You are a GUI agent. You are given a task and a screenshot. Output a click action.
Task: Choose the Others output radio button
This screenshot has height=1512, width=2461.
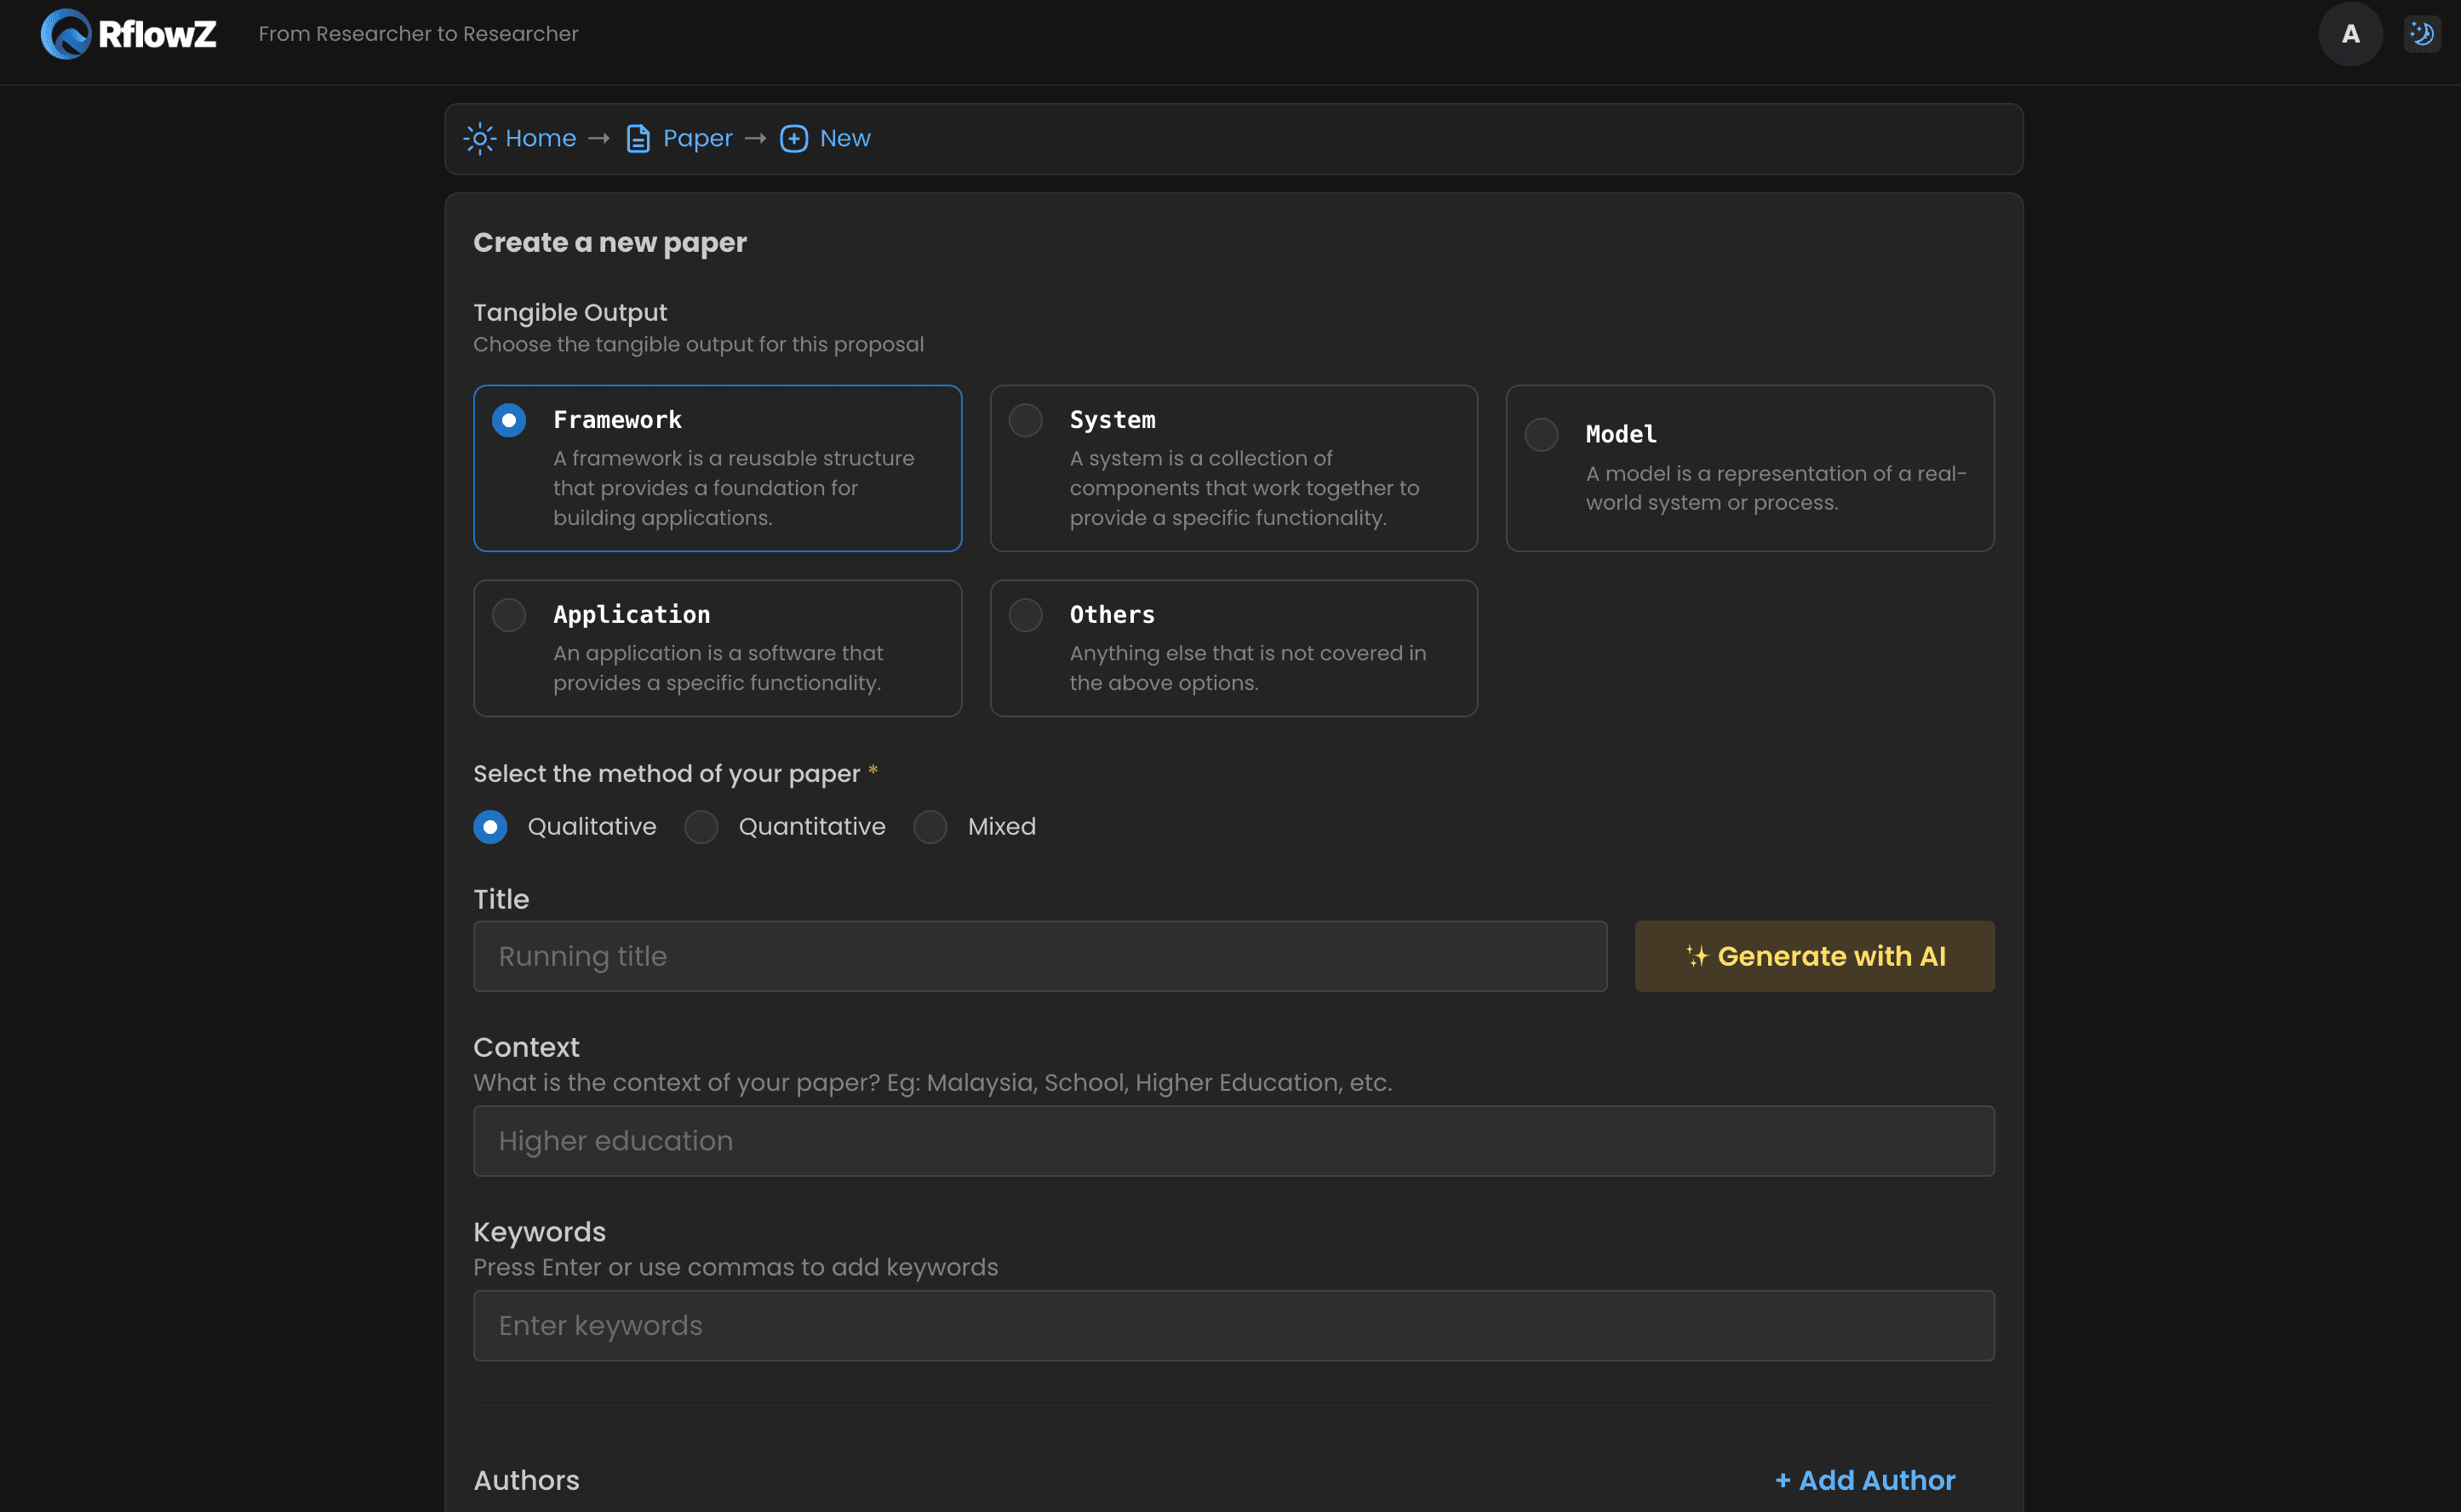(1026, 615)
